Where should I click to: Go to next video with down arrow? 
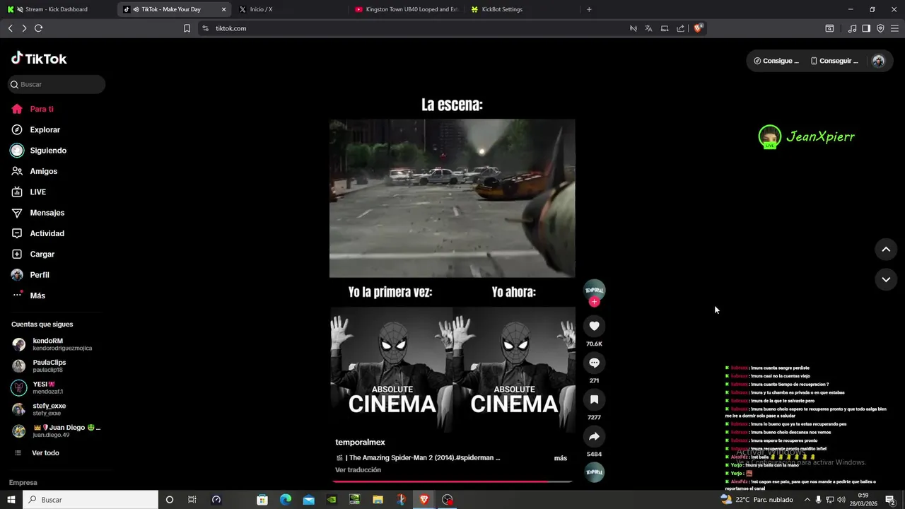[886, 279]
